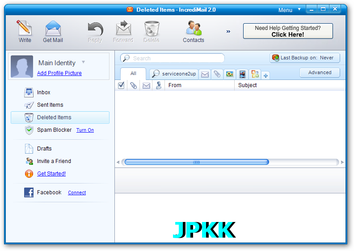
Task: Click the Inbox tray icon
Action: tap(29, 92)
